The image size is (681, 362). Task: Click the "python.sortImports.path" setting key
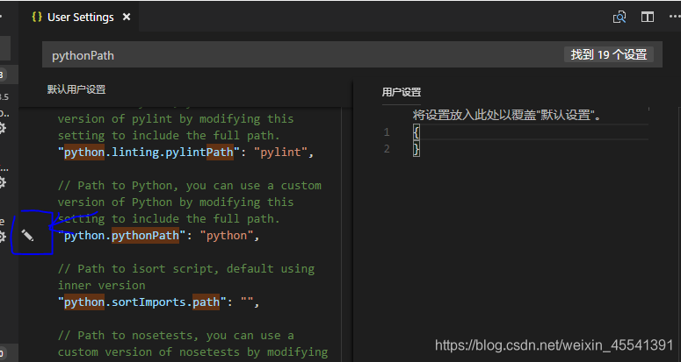point(142,302)
